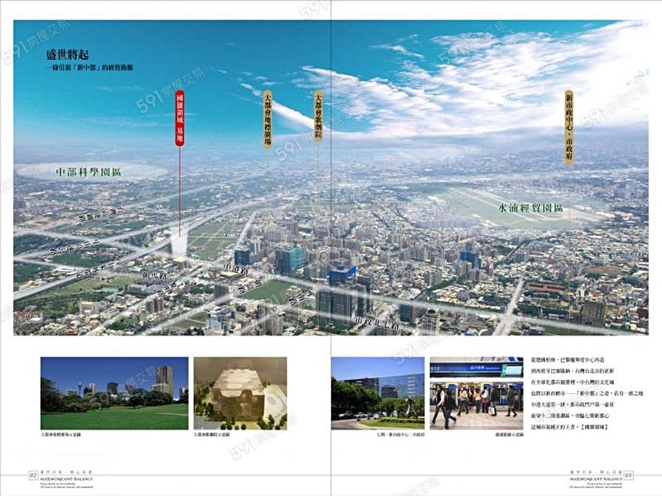The image size is (662, 496).
Task: Click the 中部科學園區 area label
Action: (89, 172)
